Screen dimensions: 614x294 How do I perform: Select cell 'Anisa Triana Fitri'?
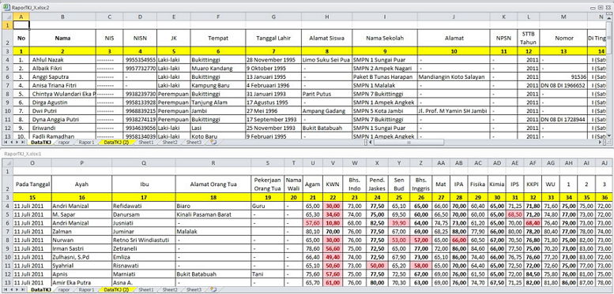(62, 85)
